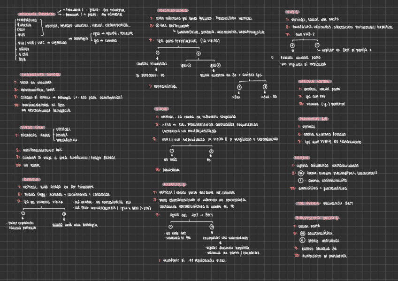Click 'vigilar en 3erT si pareja +' note
398x281 pixels.
coord(347,50)
